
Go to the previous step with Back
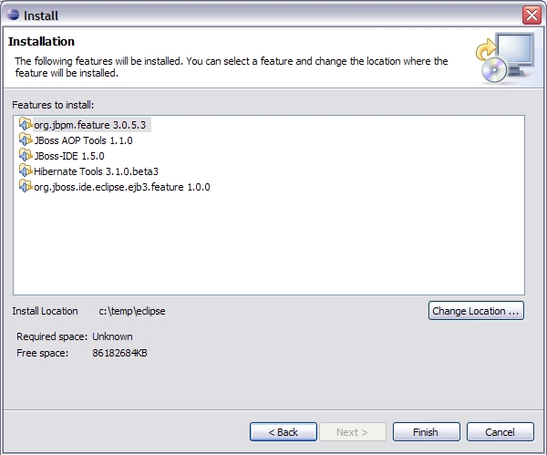click(284, 432)
